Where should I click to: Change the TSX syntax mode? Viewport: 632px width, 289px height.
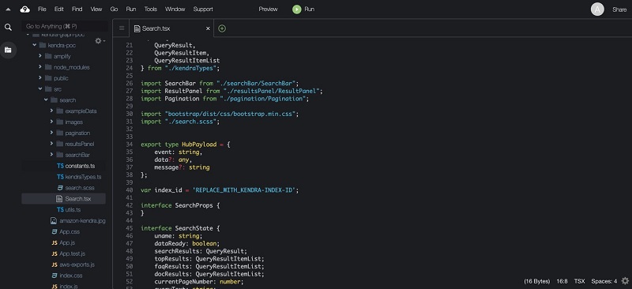pyautogui.click(x=579, y=281)
